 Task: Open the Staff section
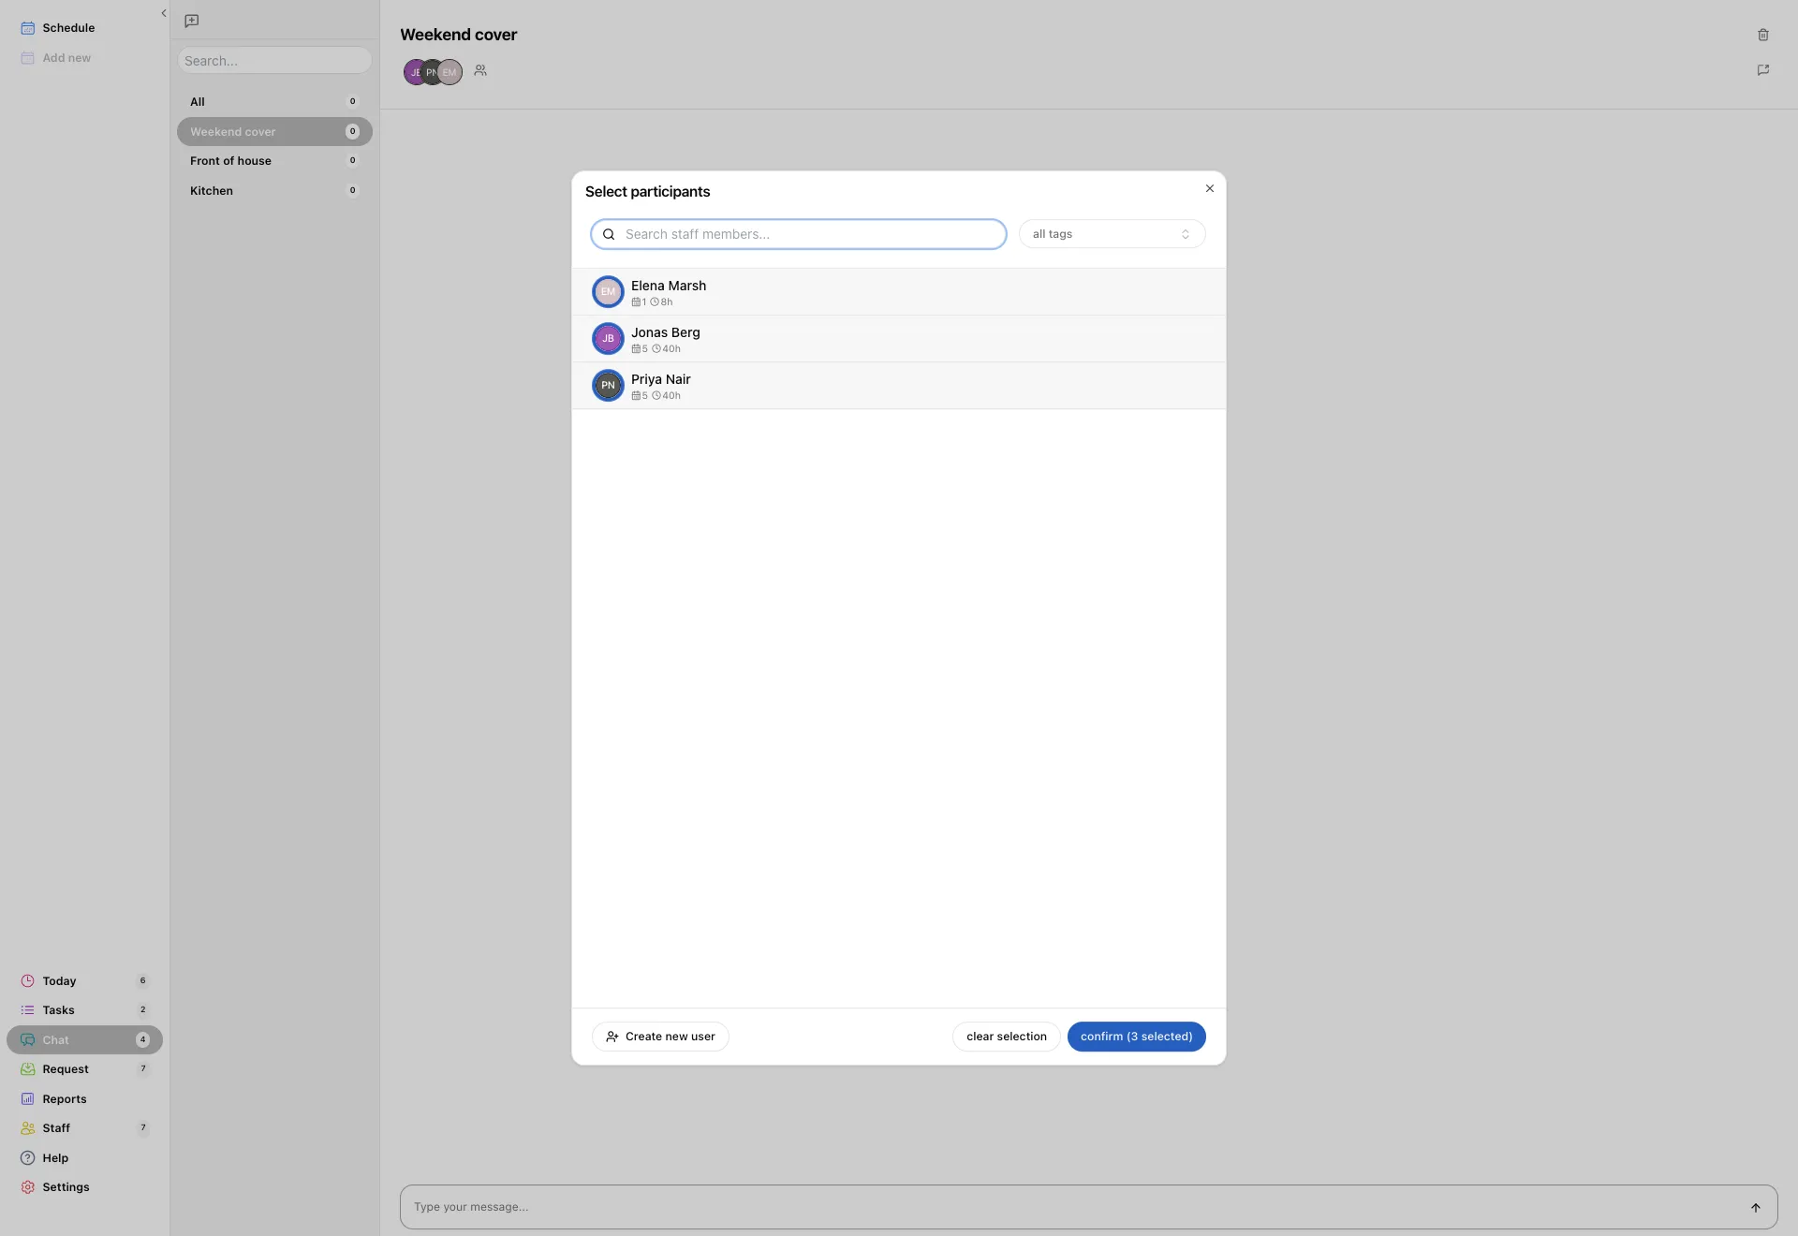[84, 1128]
